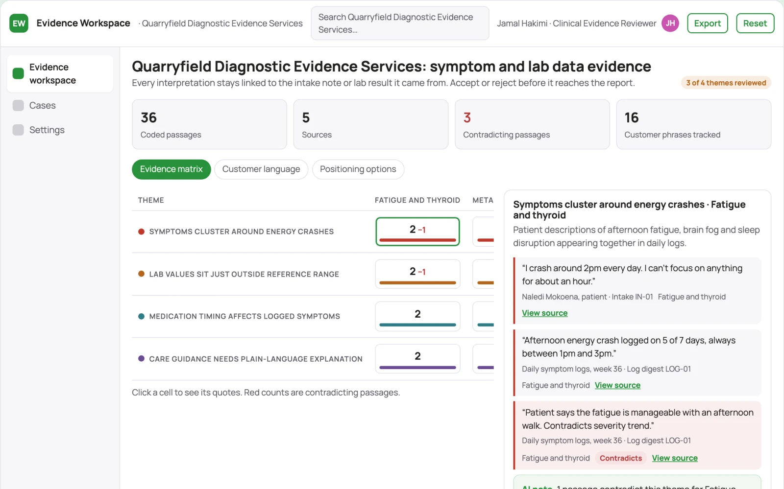
Task: Click the 36 Coded passages stat card
Action: coord(209,124)
